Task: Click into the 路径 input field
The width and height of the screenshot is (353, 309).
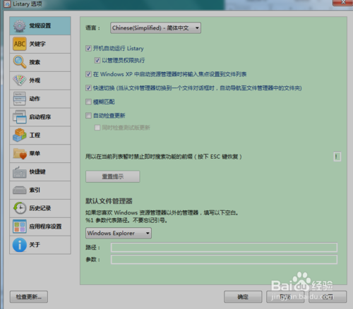Action: pos(224,248)
